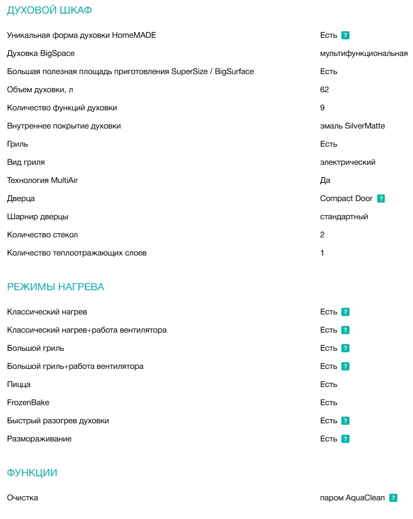Click help icon next to HomeMADE oven shape
The image size is (413, 519).
click(345, 35)
